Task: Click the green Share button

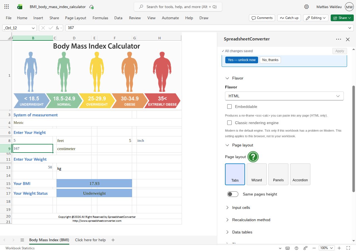Action: click(342, 18)
